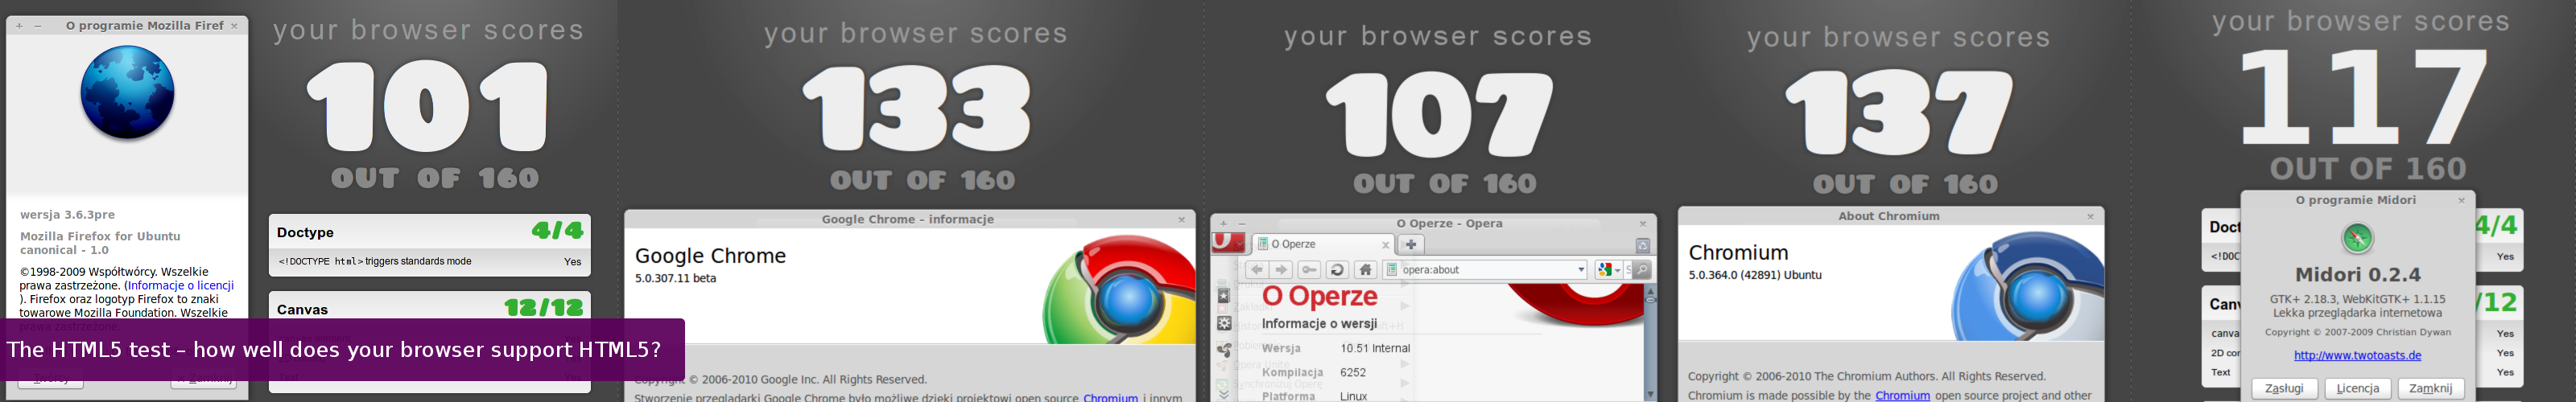
Task: Click the score '107' above the Opera window
Action: click(x=1439, y=114)
